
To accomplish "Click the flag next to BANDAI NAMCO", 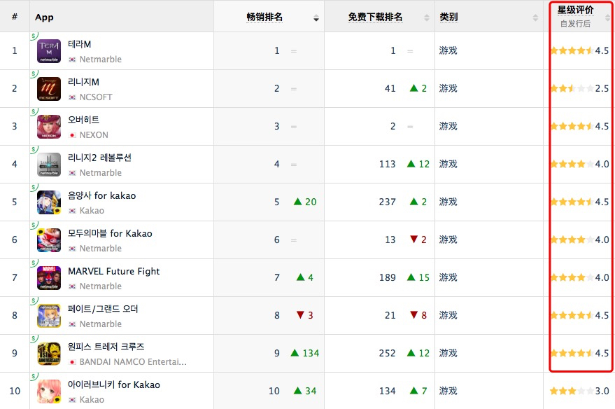I will pyautogui.click(x=72, y=362).
